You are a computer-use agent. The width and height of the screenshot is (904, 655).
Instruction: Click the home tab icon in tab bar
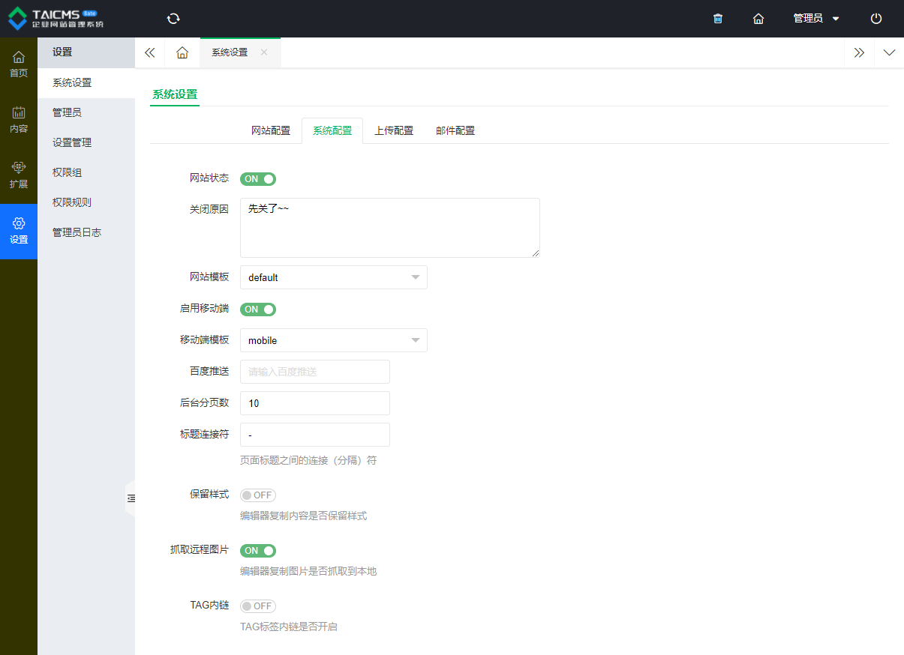(x=182, y=52)
